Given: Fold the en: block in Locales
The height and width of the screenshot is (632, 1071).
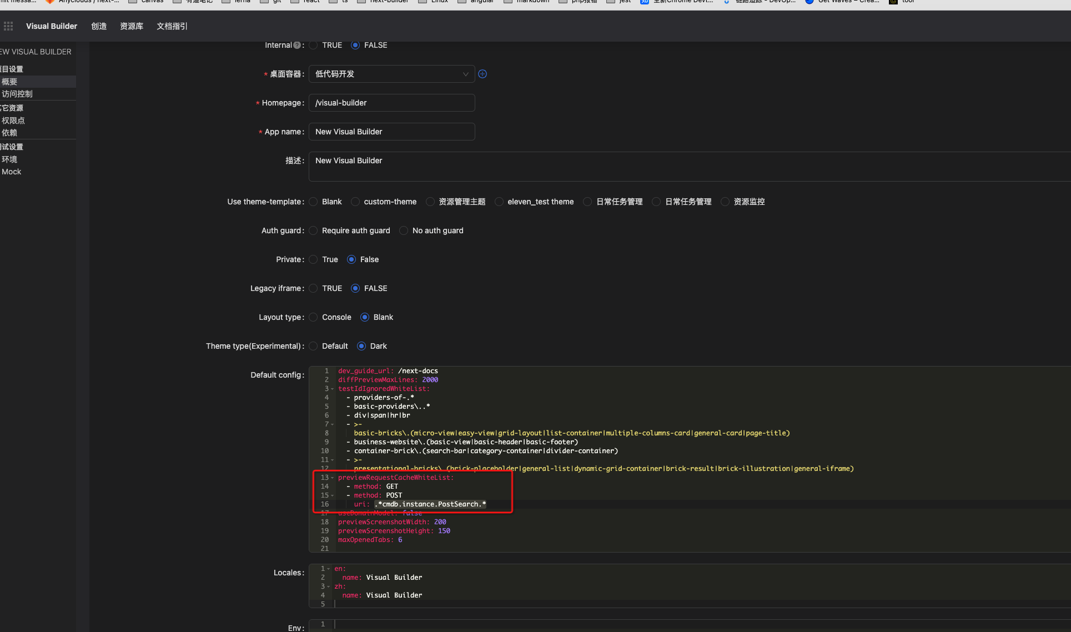Looking at the screenshot, I should [x=329, y=569].
